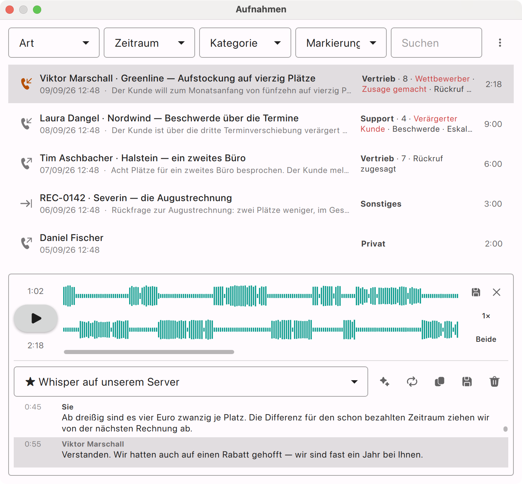Re-transcribe using the refresh arrows icon
Image resolution: width=522 pixels, height=484 pixels.
click(x=412, y=382)
